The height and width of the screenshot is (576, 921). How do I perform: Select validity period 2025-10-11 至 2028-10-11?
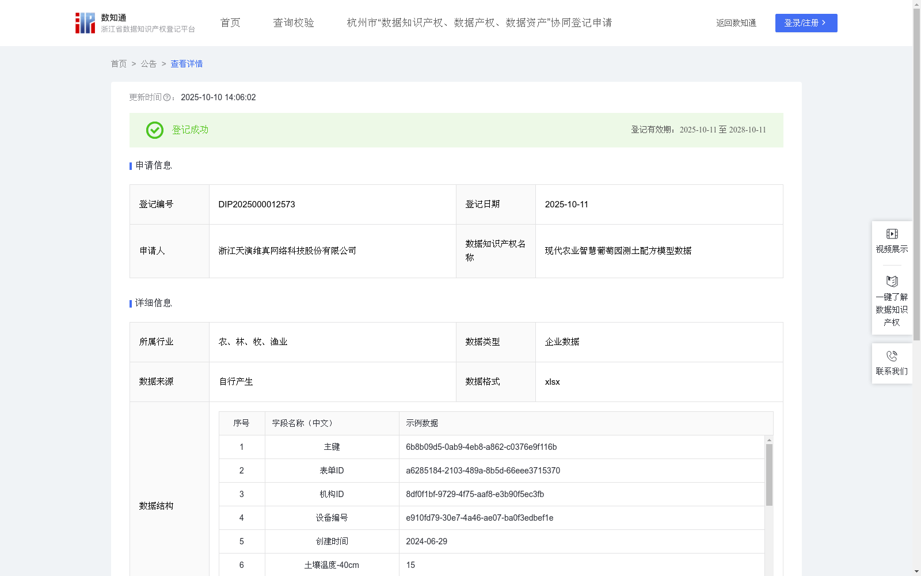tap(723, 130)
